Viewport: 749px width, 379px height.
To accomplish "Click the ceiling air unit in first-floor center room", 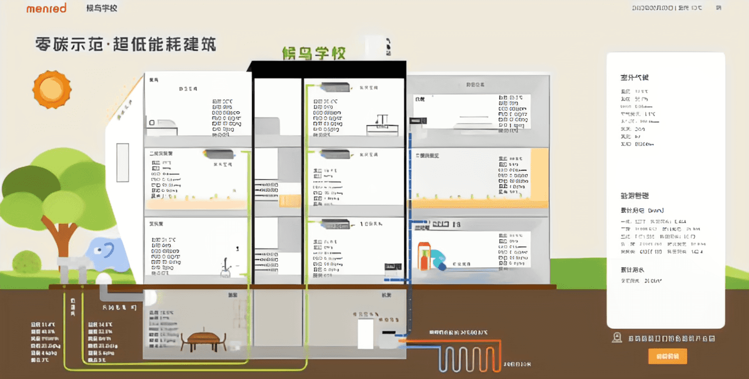I will pos(336,224).
